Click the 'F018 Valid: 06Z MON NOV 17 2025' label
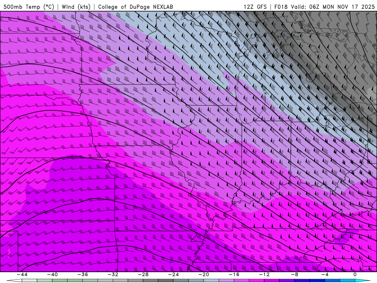 [324, 7]
